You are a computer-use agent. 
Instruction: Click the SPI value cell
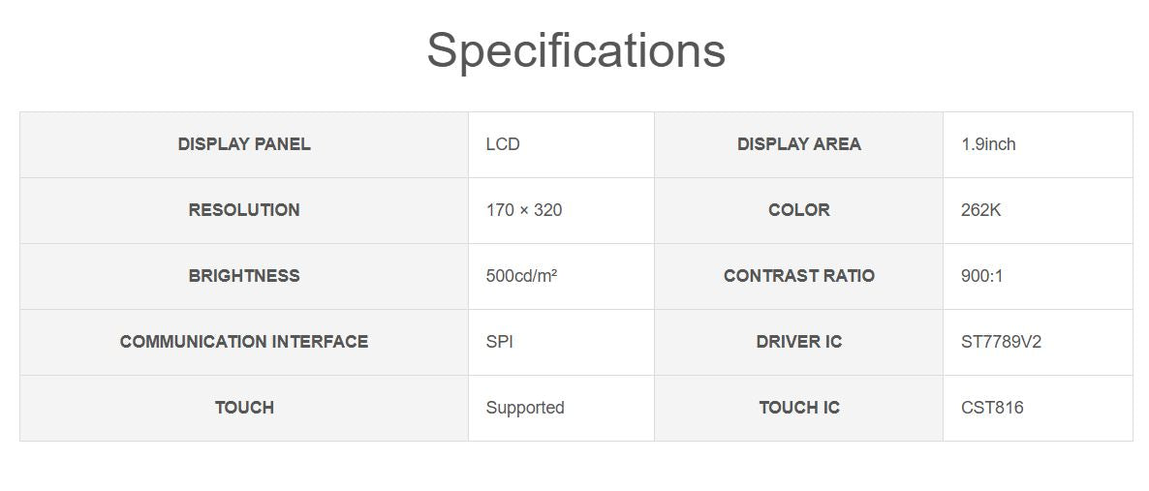pos(499,342)
